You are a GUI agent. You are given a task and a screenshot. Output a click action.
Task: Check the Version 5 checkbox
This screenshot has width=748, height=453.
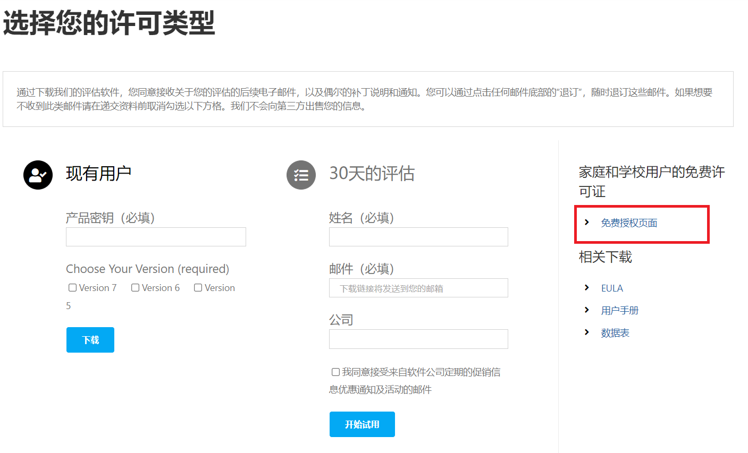(x=198, y=287)
